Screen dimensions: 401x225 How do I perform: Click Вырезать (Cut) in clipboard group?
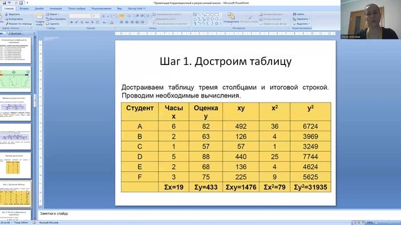(13, 14)
